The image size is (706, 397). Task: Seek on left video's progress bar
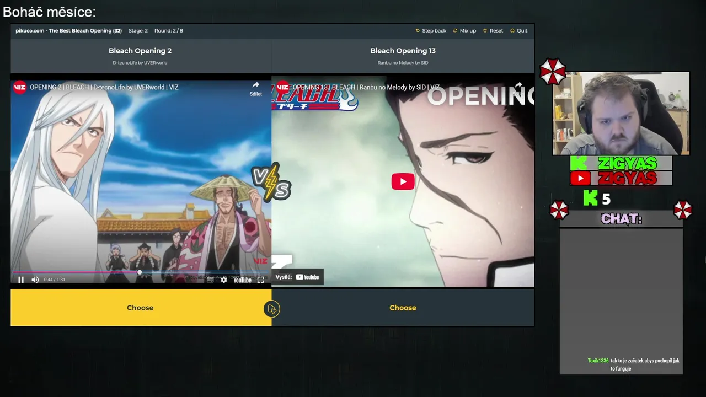(x=140, y=272)
